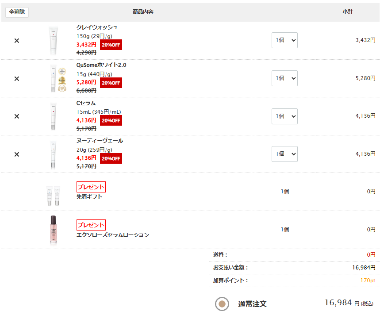View the ヌーディーヴェール product image

coord(54,154)
